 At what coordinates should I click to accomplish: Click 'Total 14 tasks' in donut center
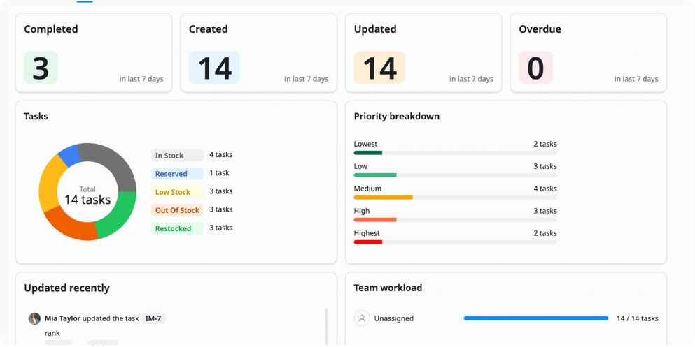point(87,195)
